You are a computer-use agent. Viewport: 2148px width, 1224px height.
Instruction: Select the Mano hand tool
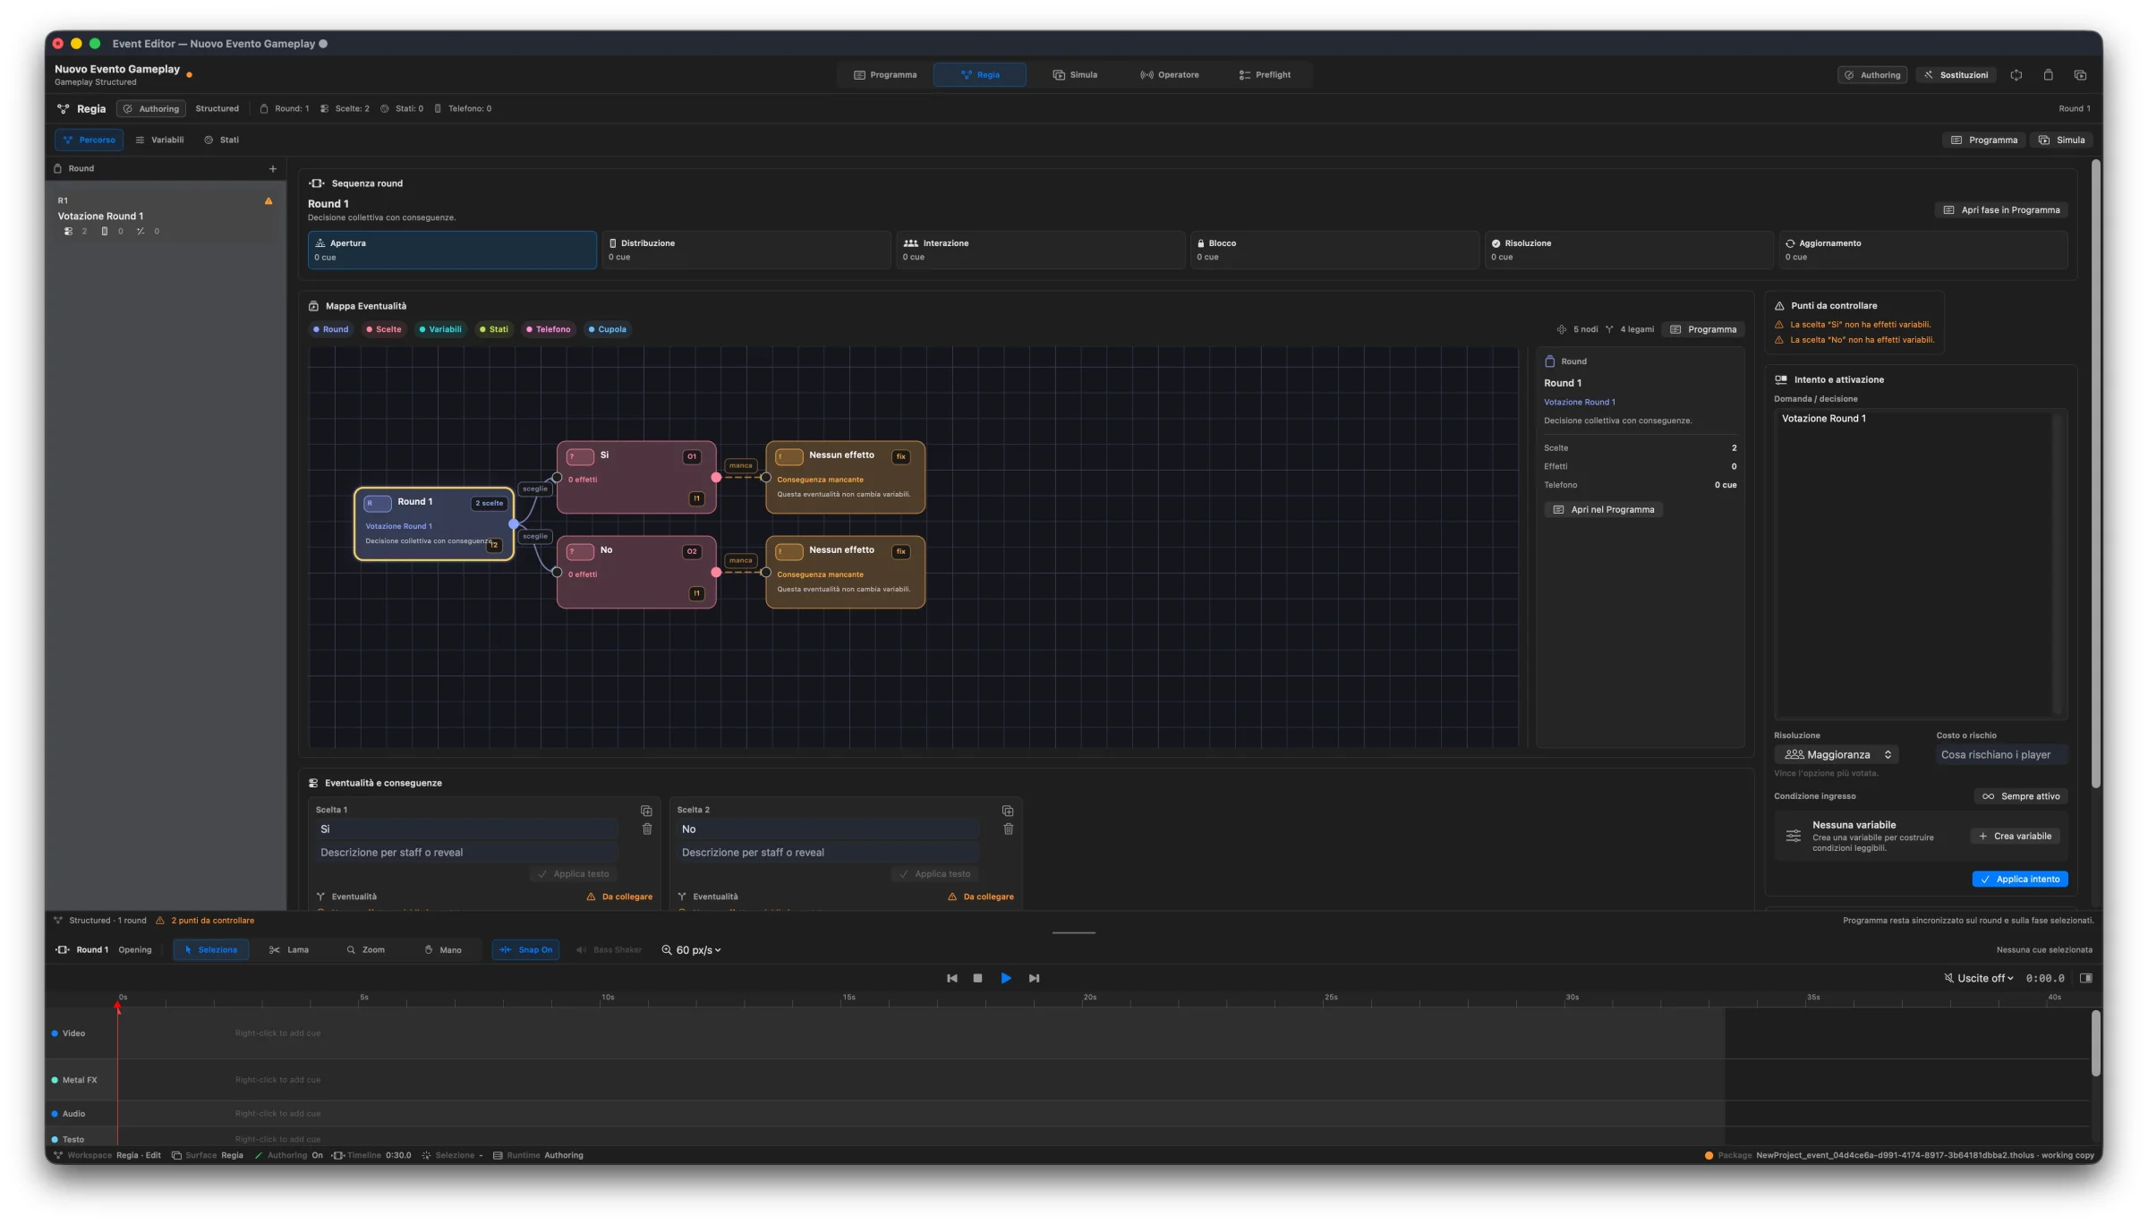(443, 950)
